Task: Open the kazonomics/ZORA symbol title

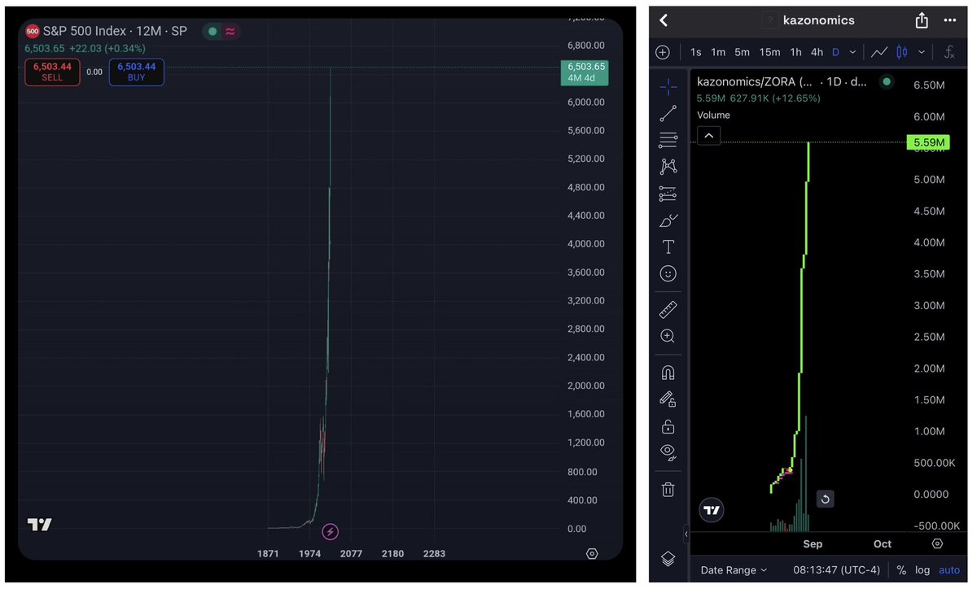Action: 782,82
